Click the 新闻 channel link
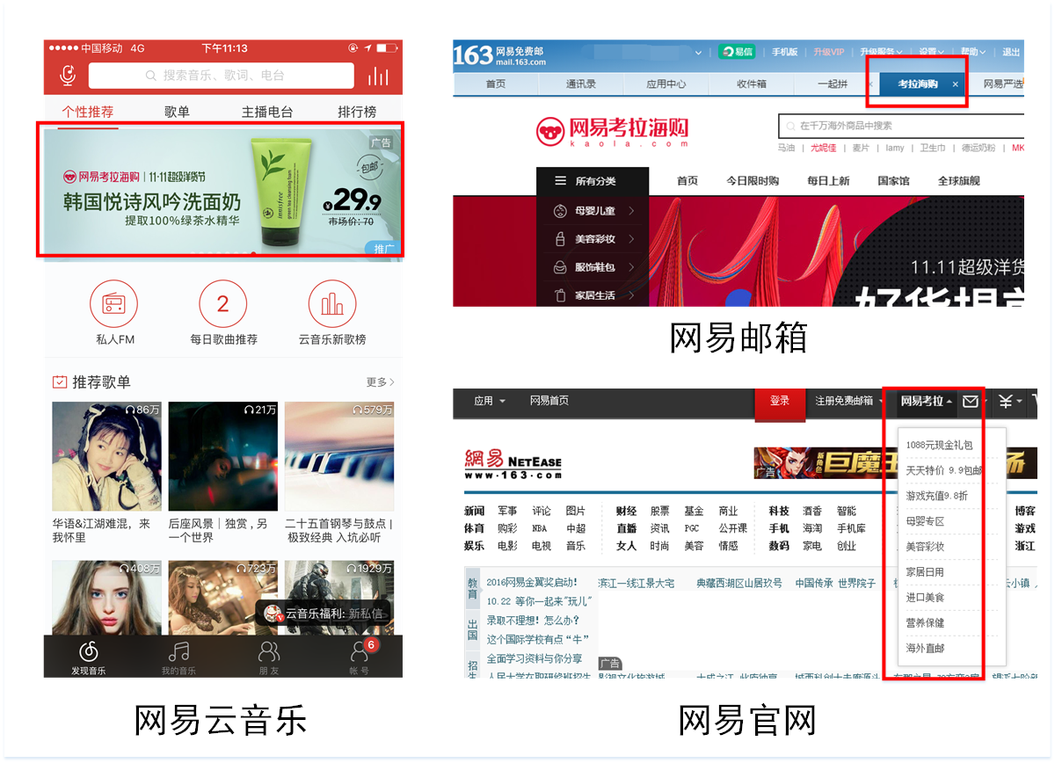The width and height of the screenshot is (1055, 763). (x=475, y=511)
